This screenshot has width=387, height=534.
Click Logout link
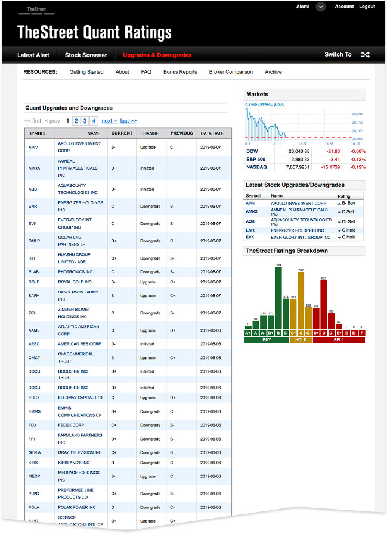(x=367, y=7)
